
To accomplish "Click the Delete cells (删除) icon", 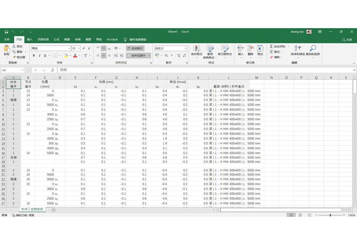I will point(250,51).
